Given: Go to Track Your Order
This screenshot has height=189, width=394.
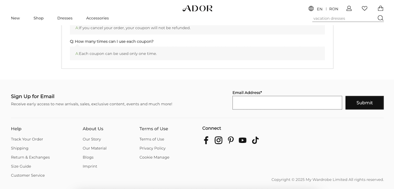Looking at the screenshot, I should pos(27,139).
